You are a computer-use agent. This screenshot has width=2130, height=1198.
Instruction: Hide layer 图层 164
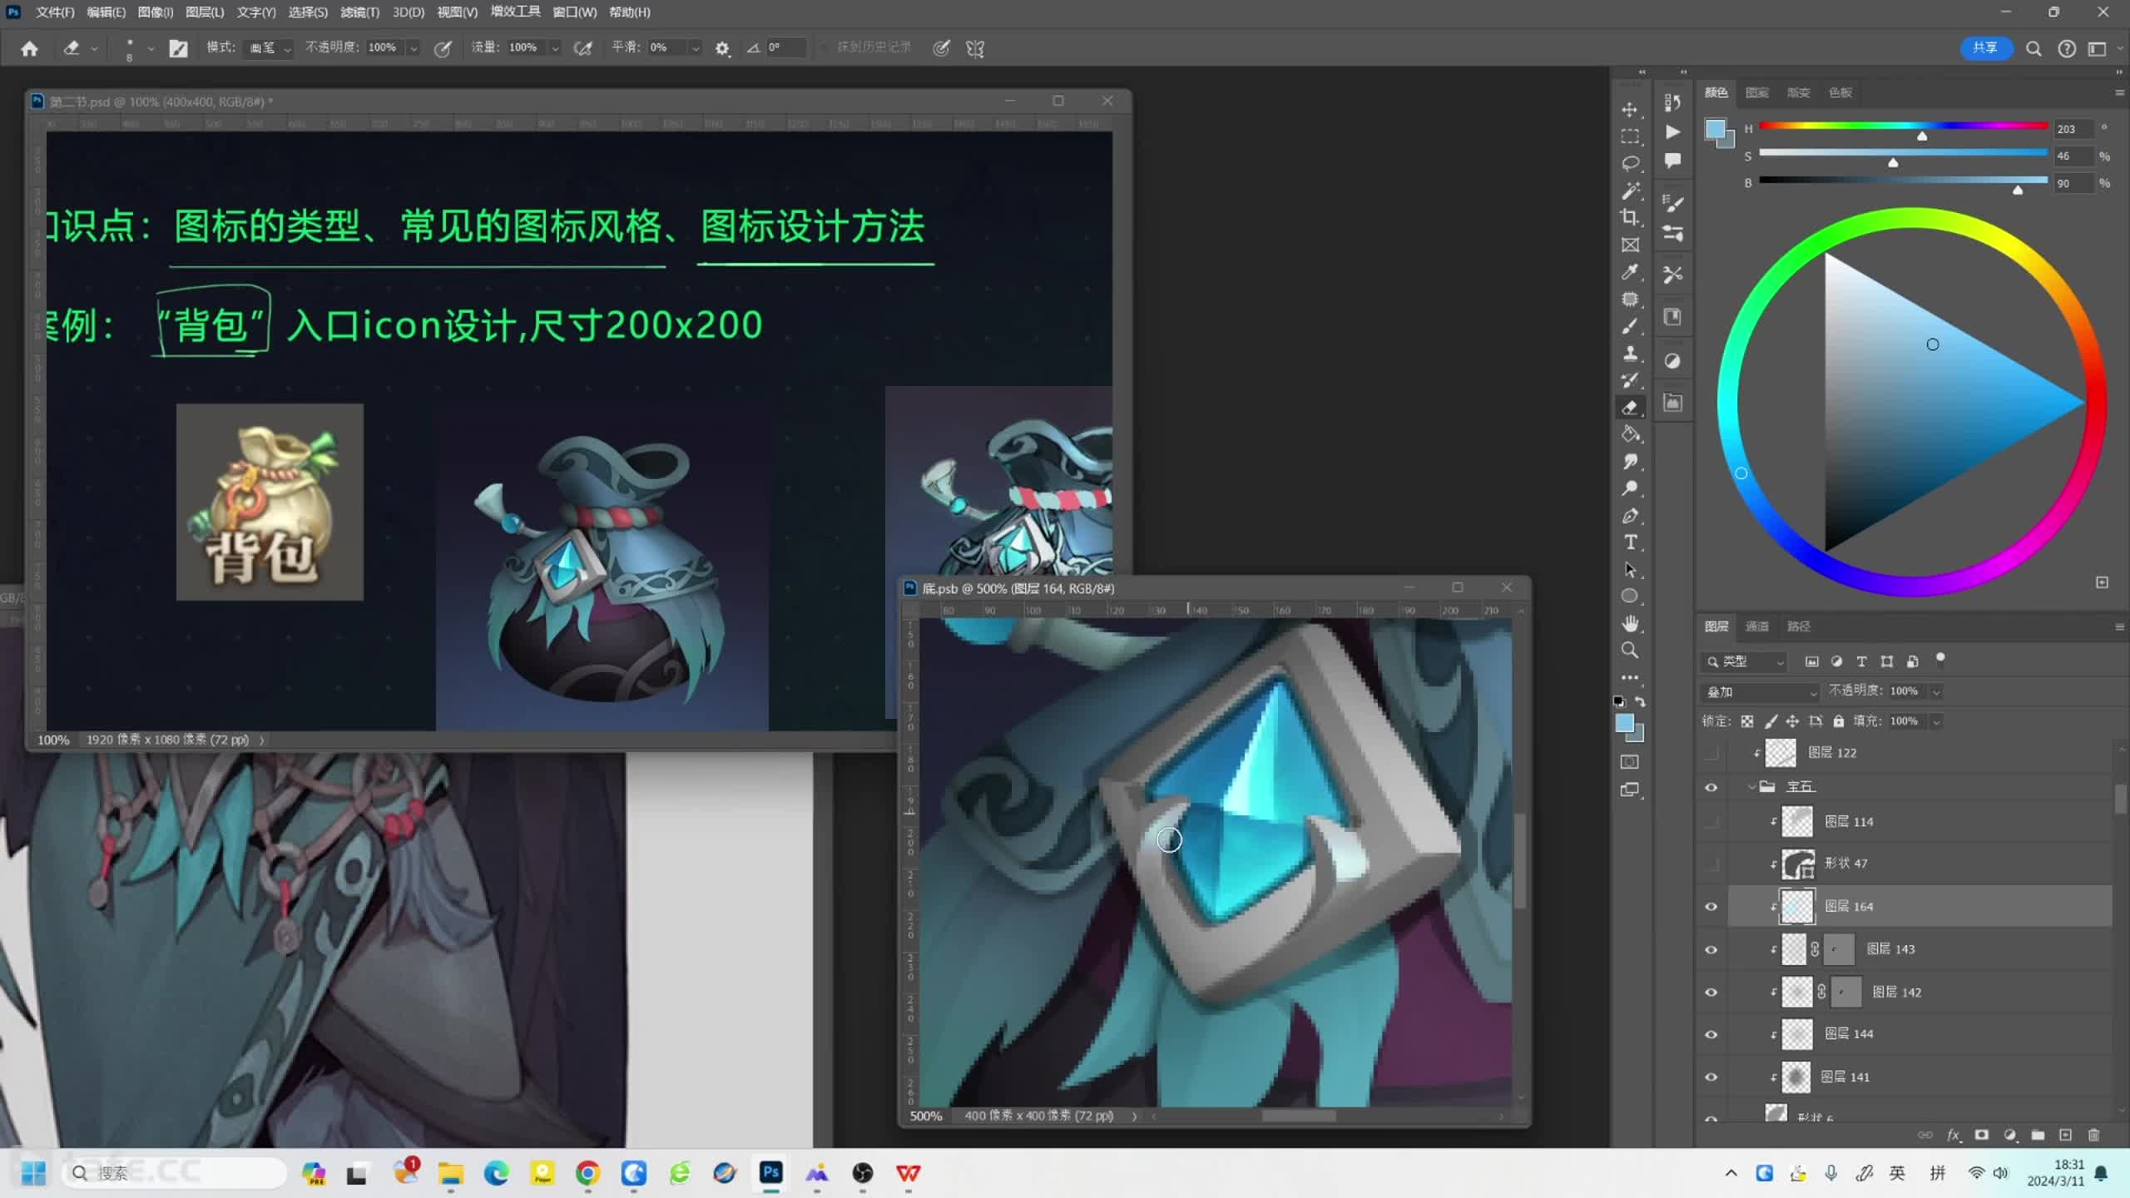1711,906
